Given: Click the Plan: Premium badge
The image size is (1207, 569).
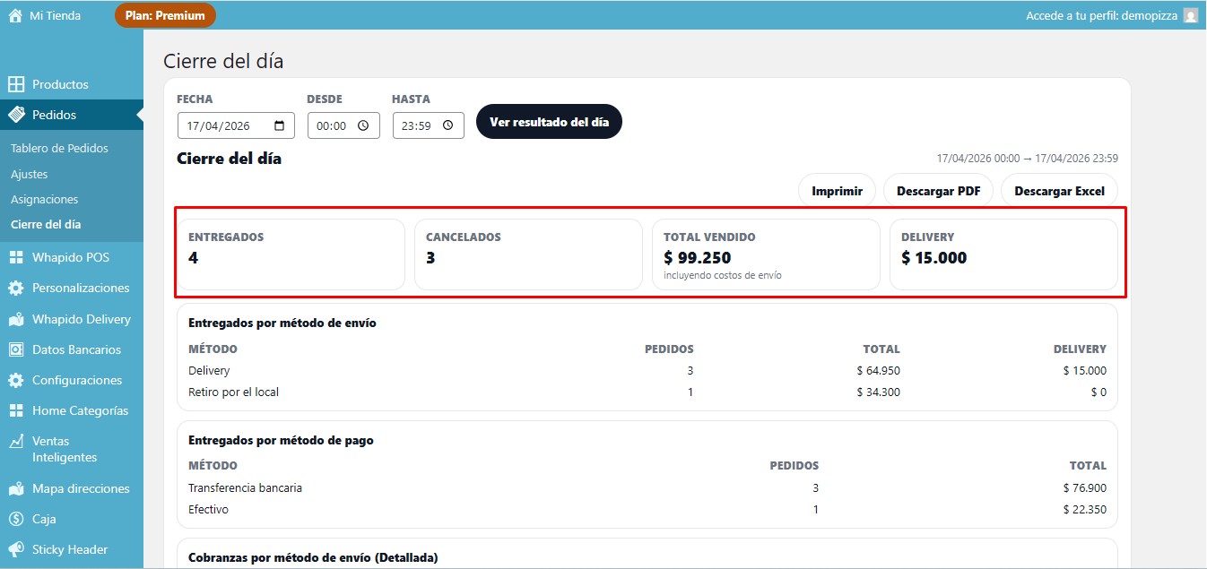Looking at the screenshot, I should 165,15.
